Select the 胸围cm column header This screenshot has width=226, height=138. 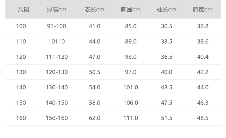pyautogui.click(x=130, y=10)
